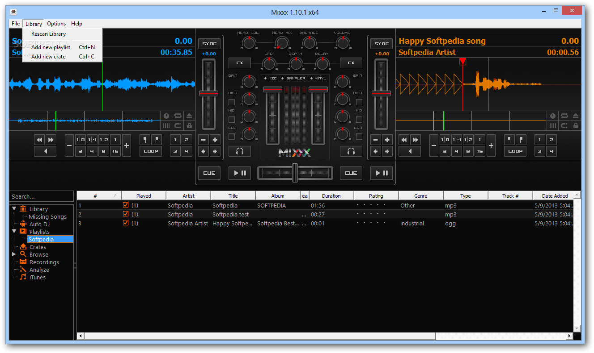This screenshot has height=353, width=594.
Task: Open the Options menu
Action: pos(56,24)
